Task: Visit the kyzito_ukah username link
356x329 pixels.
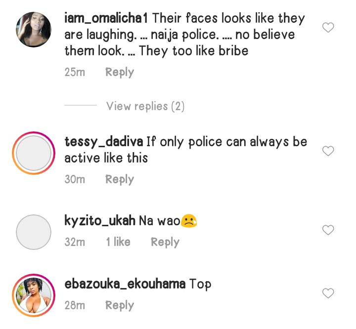Action: 100,220
